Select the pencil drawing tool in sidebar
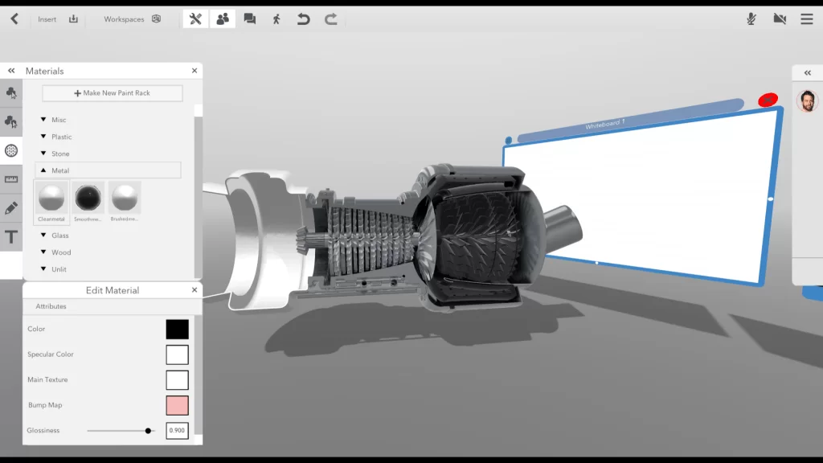 11,208
